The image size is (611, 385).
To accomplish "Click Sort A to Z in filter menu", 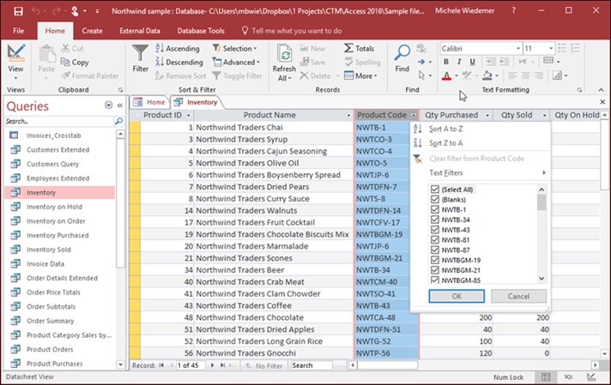I will (445, 129).
